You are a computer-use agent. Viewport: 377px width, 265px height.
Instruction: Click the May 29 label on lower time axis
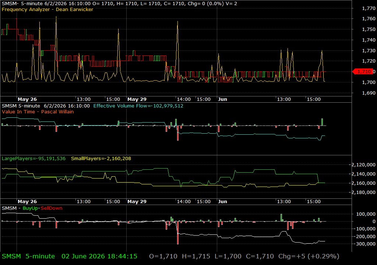tap(137, 202)
